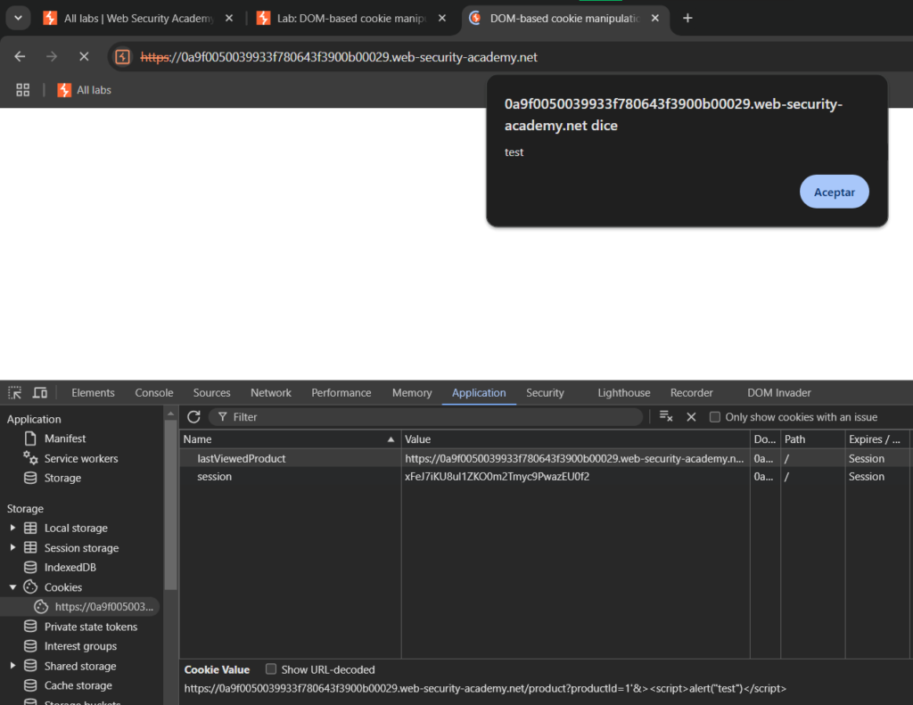Open the Recorder panel

click(x=691, y=393)
